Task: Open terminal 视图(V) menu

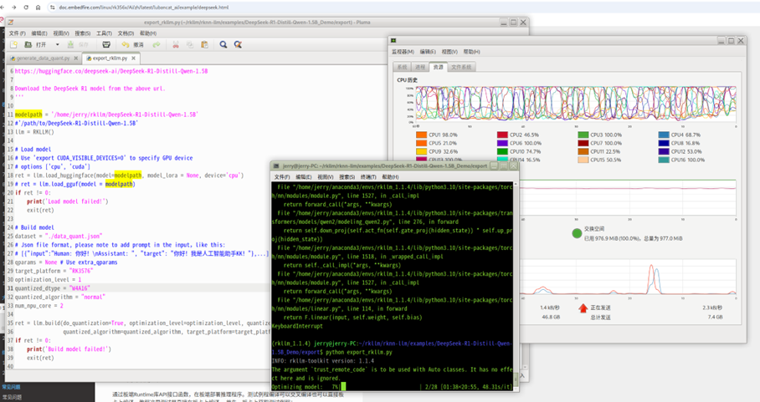Action: coord(326,177)
